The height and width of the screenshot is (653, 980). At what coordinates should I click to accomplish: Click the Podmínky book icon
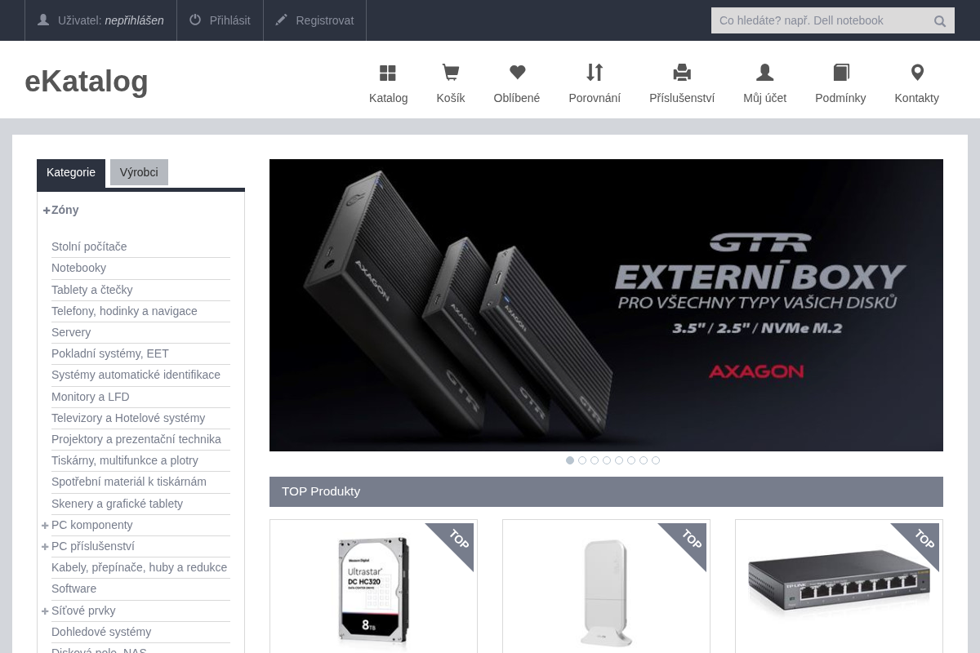coord(840,73)
